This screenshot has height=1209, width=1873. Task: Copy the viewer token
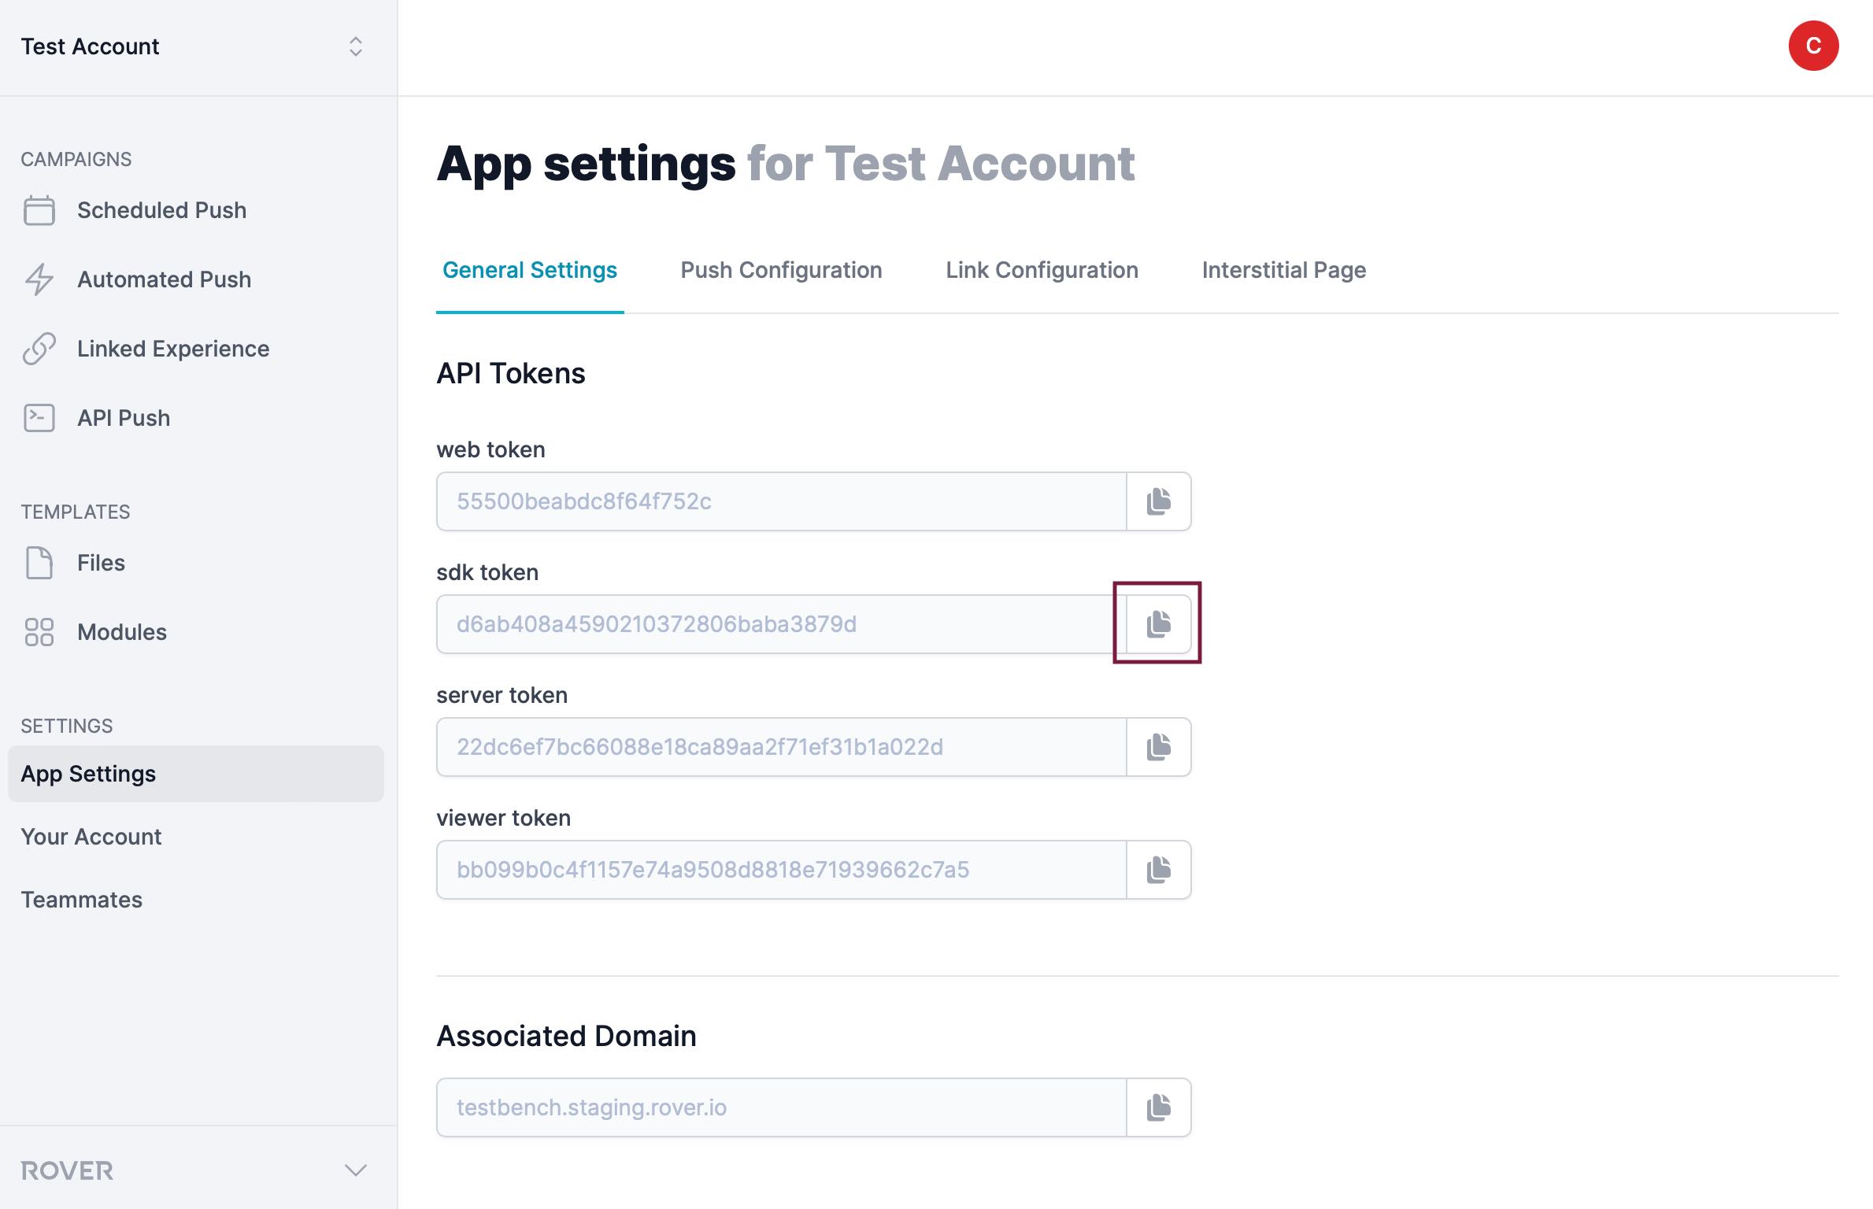[1158, 870]
